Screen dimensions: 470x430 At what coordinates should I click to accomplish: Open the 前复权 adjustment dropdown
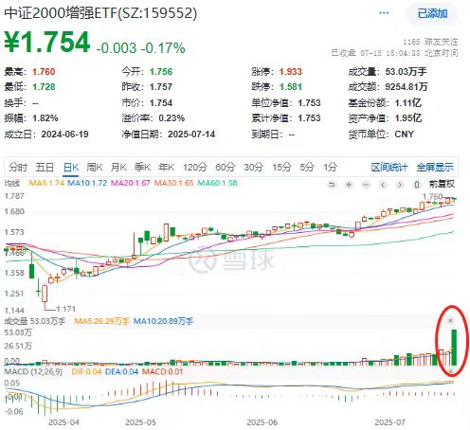click(442, 184)
